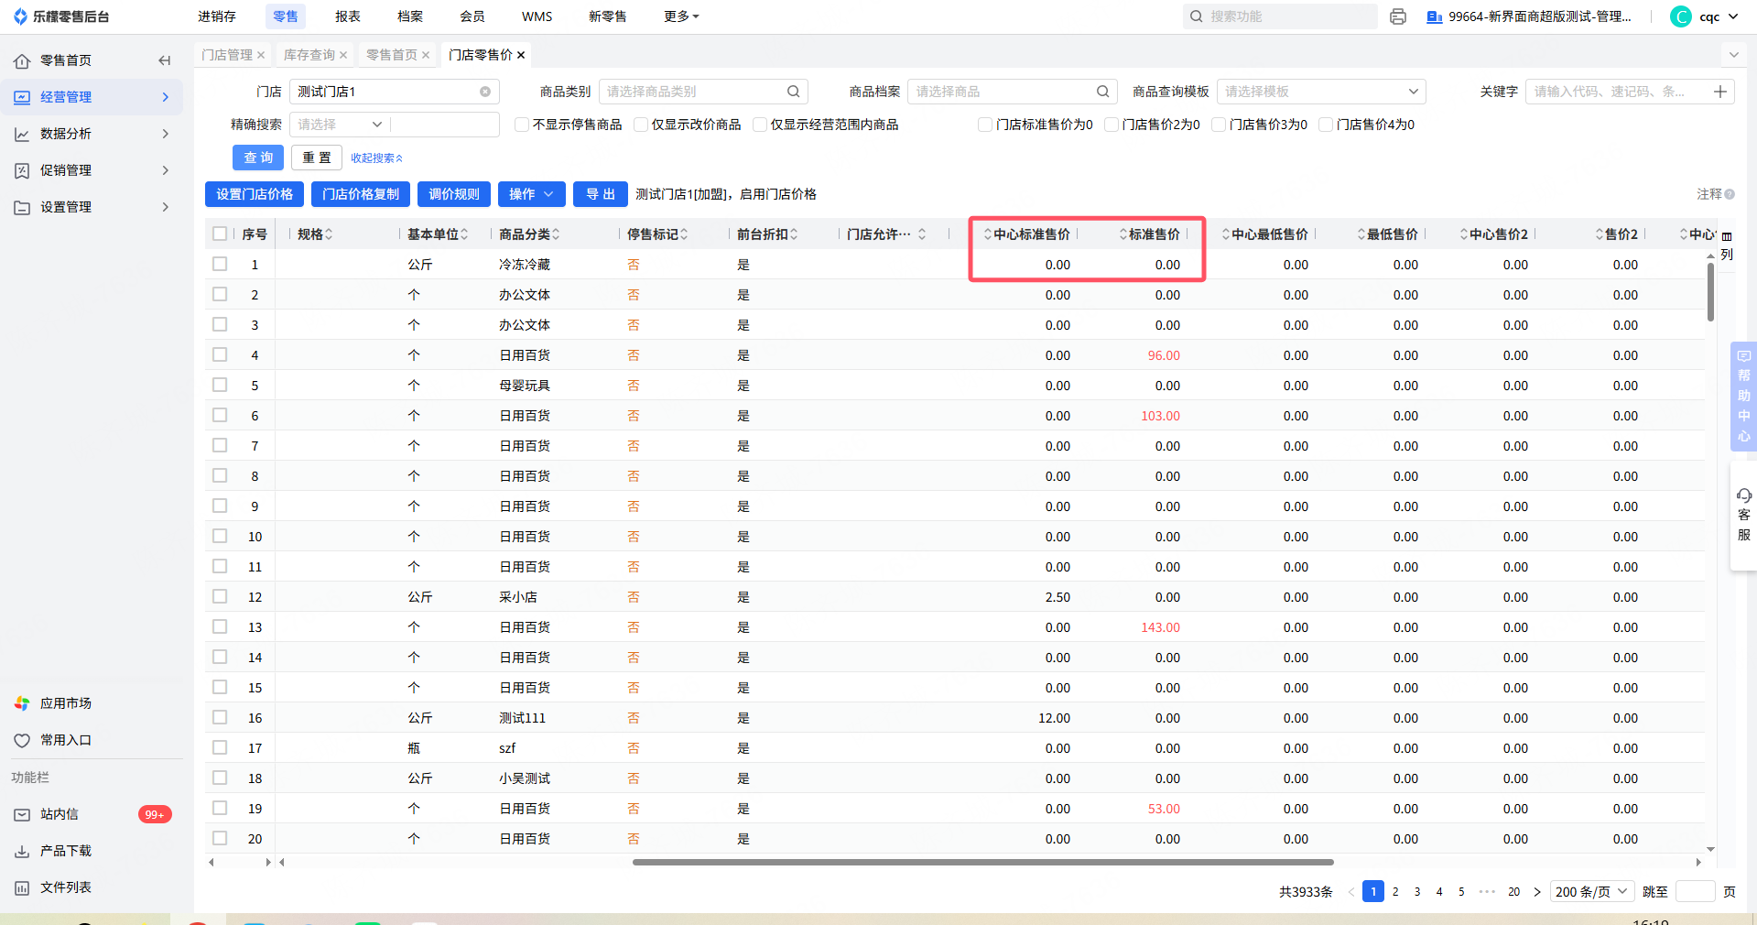1757x925 pixels.
Task: Click the 查询 button
Action: coord(258,158)
